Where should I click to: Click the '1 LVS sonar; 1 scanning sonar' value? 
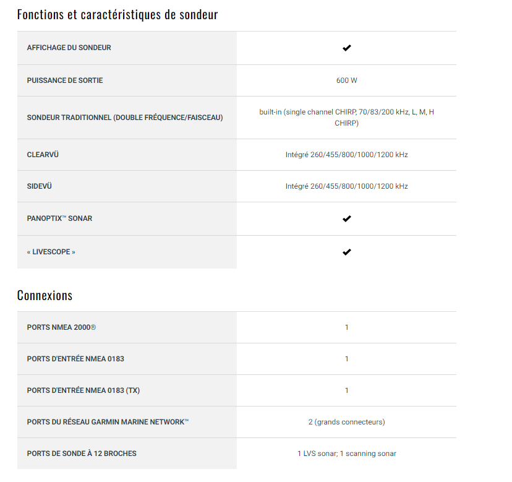point(346,454)
